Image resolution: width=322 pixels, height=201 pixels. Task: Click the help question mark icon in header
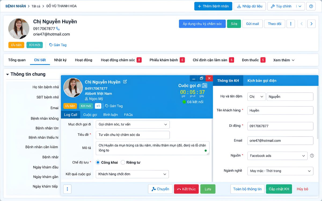tap(311, 6)
